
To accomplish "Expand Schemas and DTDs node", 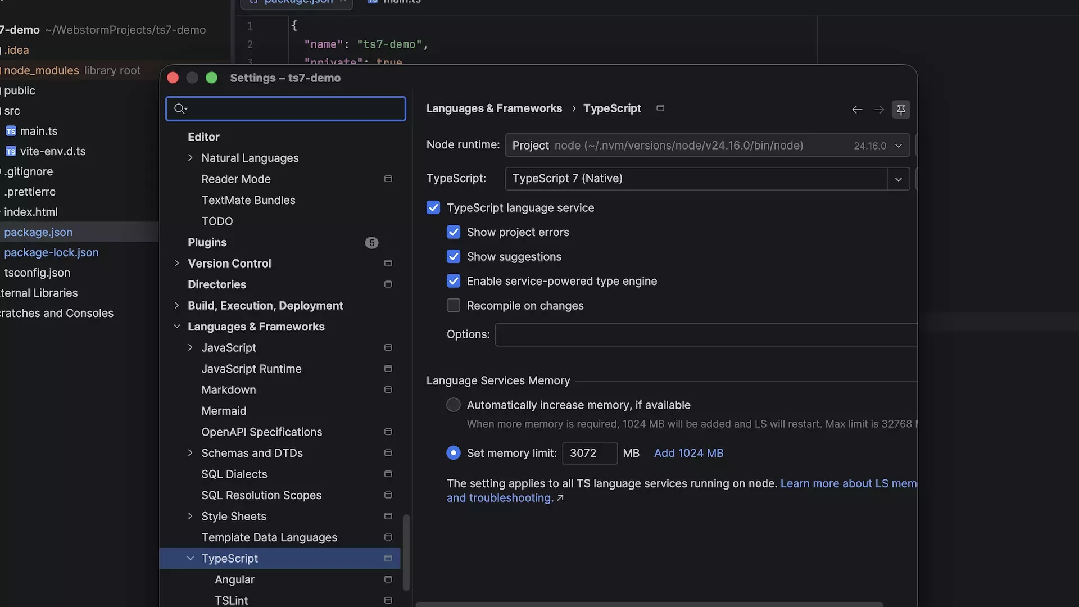I will (x=190, y=453).
